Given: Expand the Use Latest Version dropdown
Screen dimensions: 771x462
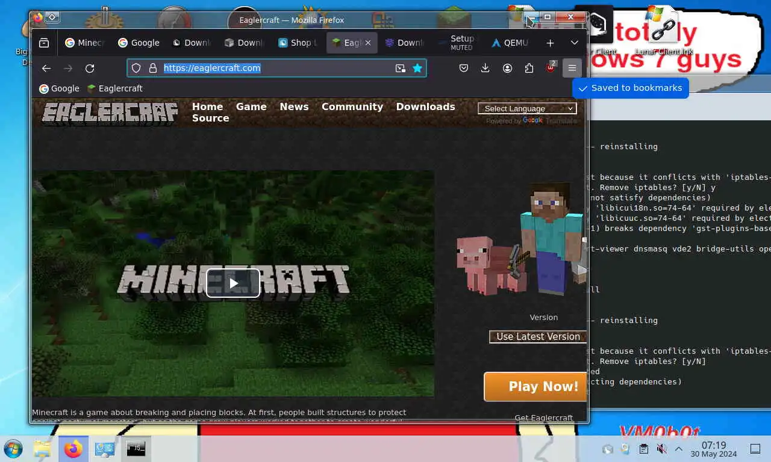Looking at the screenshot, I should (x=538, y=337).
